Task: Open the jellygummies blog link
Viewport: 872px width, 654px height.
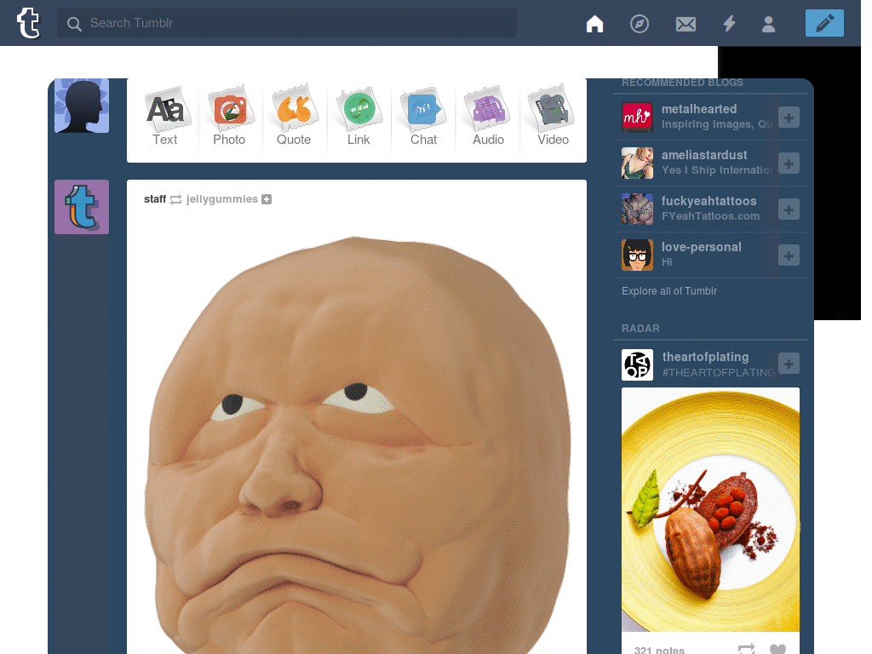Action: coord(222,199)
